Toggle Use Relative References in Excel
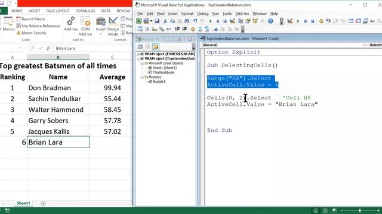Screen dimensions: 382x214 tap(38, 26)
